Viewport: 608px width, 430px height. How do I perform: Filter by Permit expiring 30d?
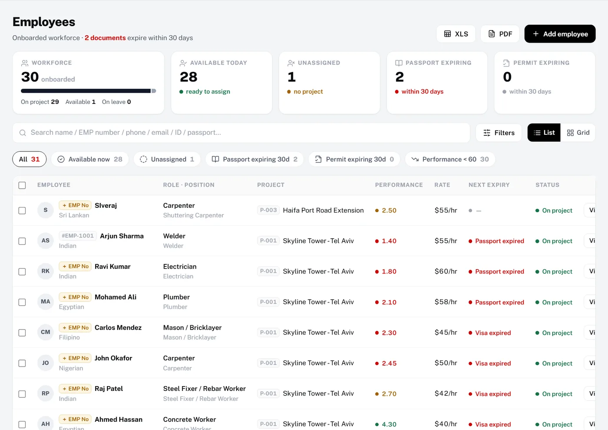click(x=354, y=159)
